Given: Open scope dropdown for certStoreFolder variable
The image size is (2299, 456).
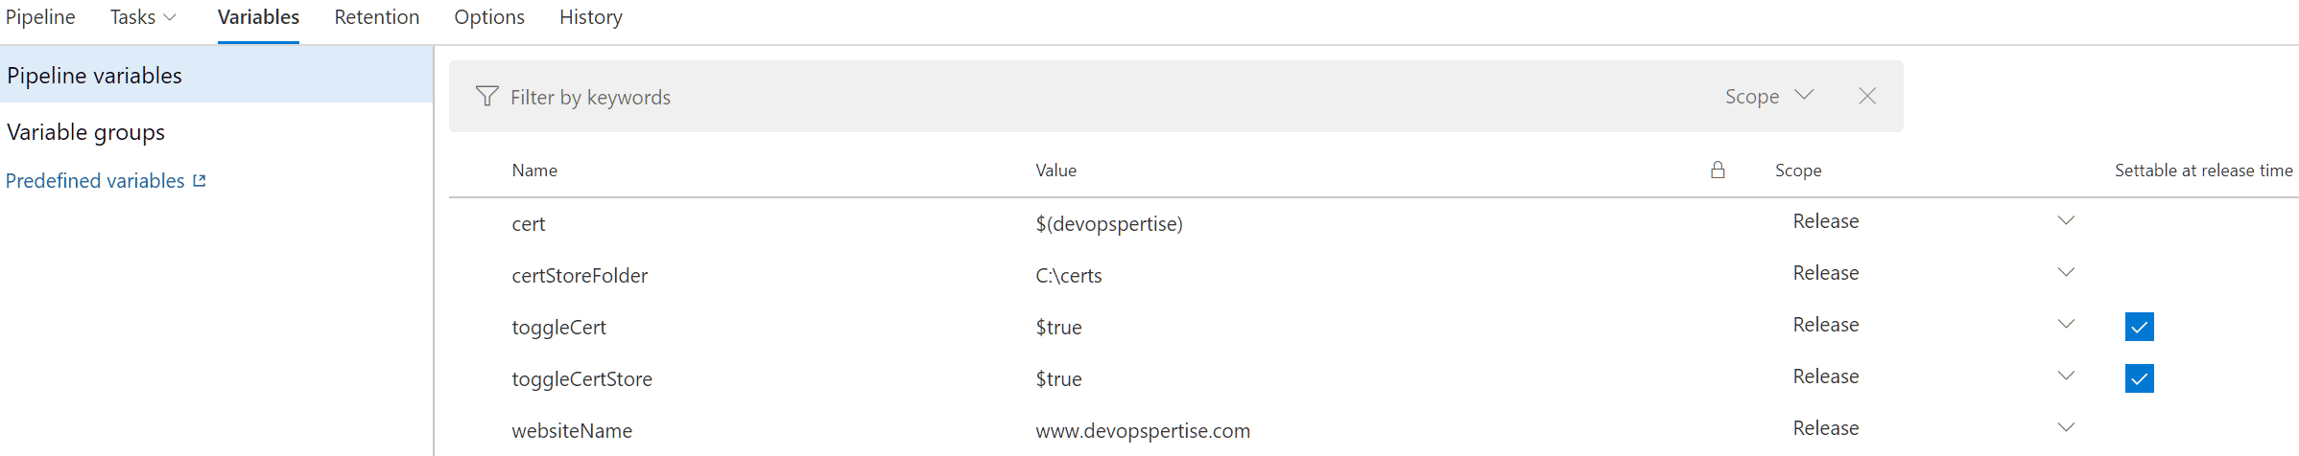Looking at the screenshot, I should tap(2066, 272).
